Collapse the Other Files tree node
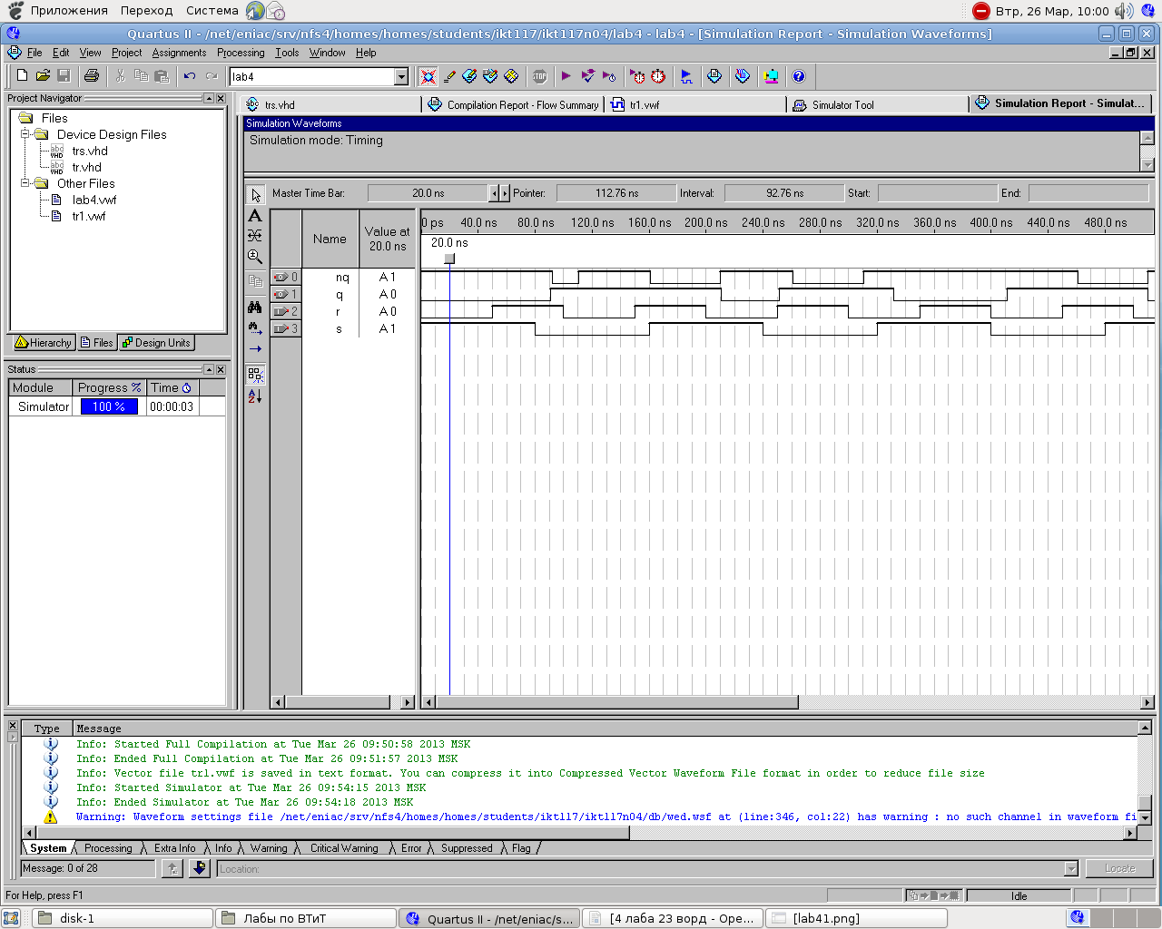 click(26, 183)
